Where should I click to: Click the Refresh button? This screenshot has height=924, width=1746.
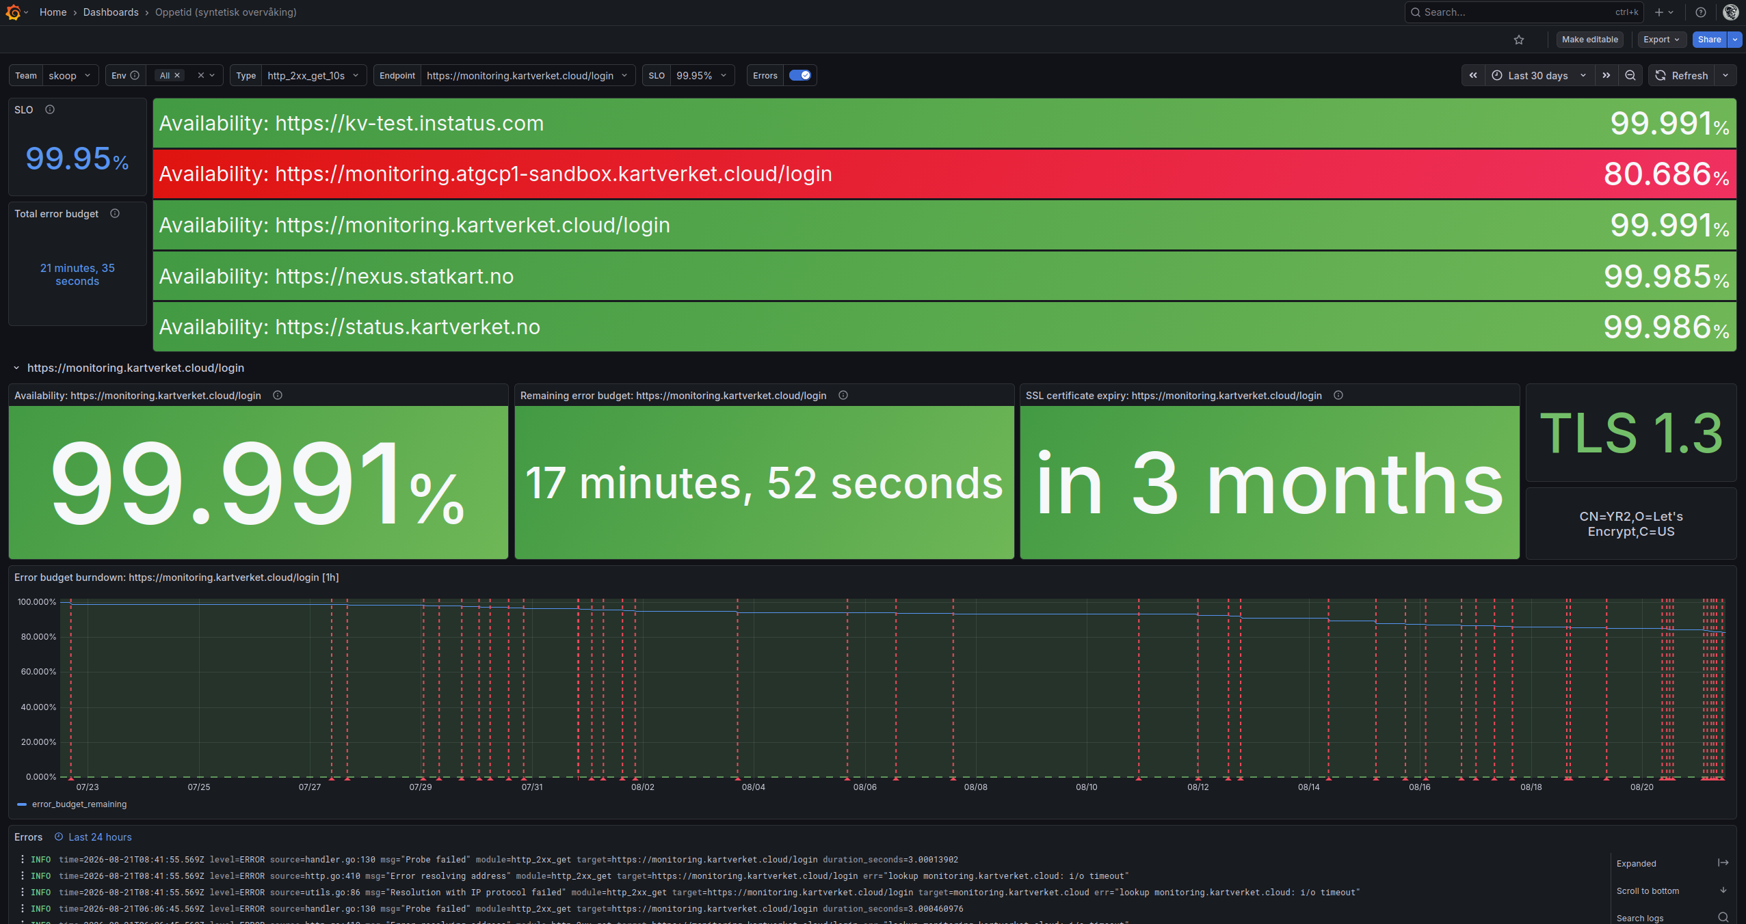[1682, 76]
